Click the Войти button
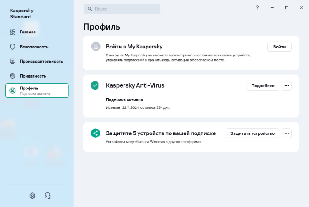This screenshot has height=207, width=309. coord(279,47)
